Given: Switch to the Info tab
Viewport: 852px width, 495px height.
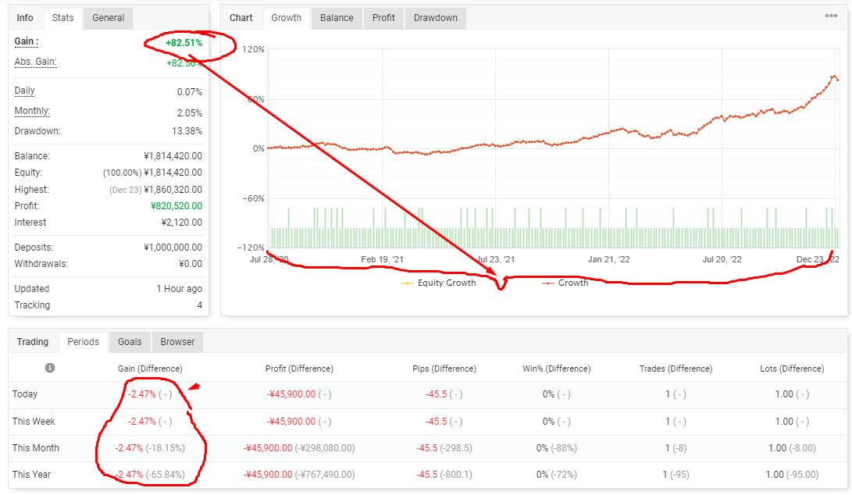Looking at the screenshot, I should (x=25, y=18).
